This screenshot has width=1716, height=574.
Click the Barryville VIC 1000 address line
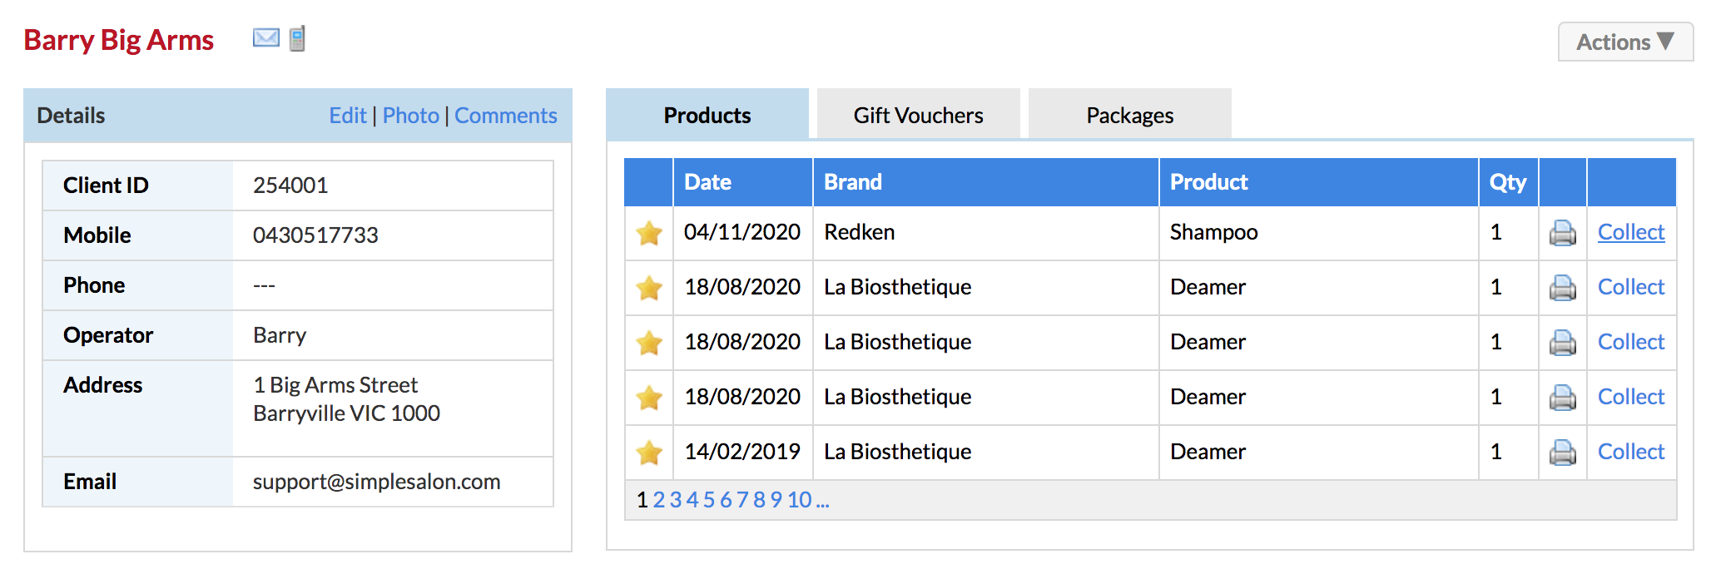coord(346,413)
